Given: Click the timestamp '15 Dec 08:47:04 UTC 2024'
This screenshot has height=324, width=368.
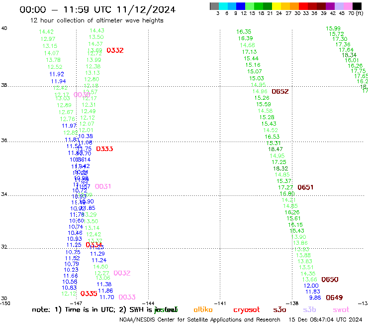Looking at the screenshot, I should 325,320.
